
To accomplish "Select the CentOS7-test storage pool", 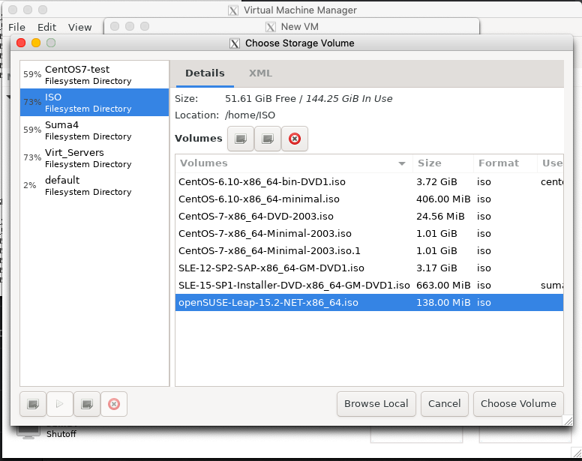I will click(x=94, y=74).
